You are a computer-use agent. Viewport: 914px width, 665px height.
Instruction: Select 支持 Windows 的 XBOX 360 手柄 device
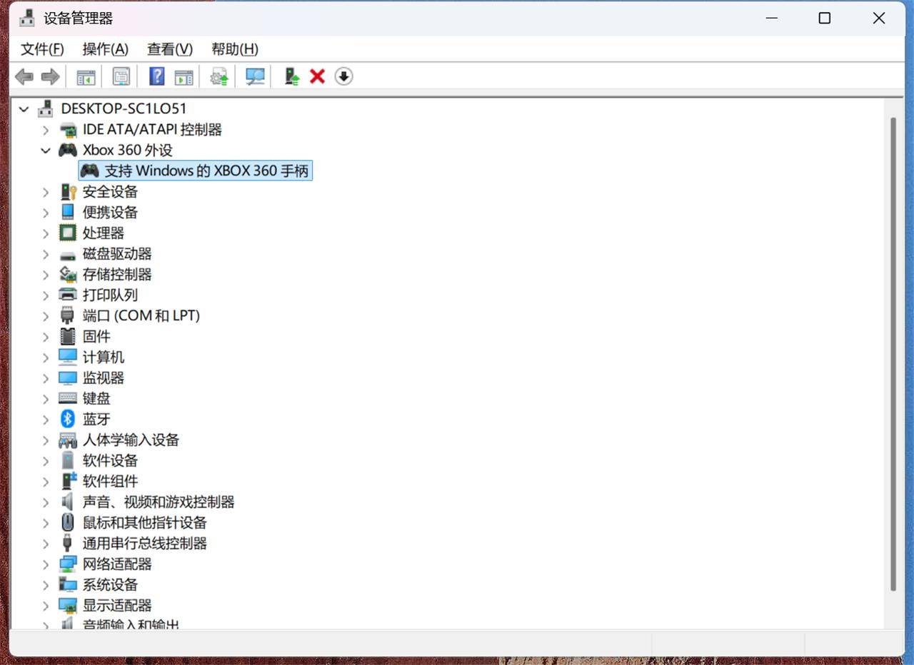[196, 171]
